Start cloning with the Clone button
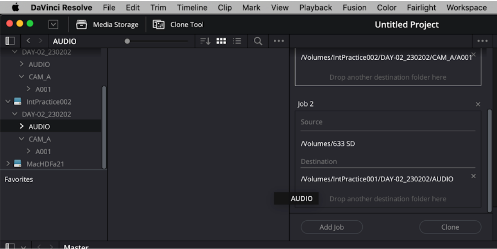 point(450,227)
